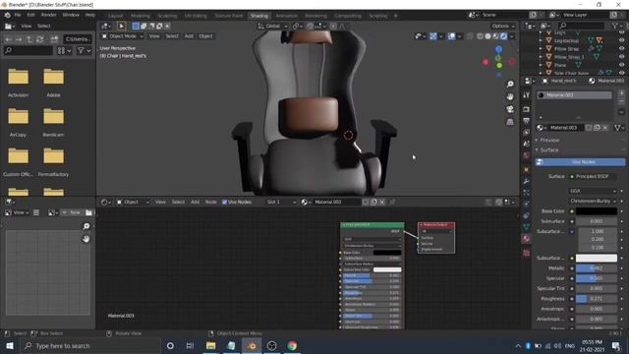This screenshot has width=629, height=354.
Task: Toggle the camera view gizmo in viewport
Action: tap(510, 109)
